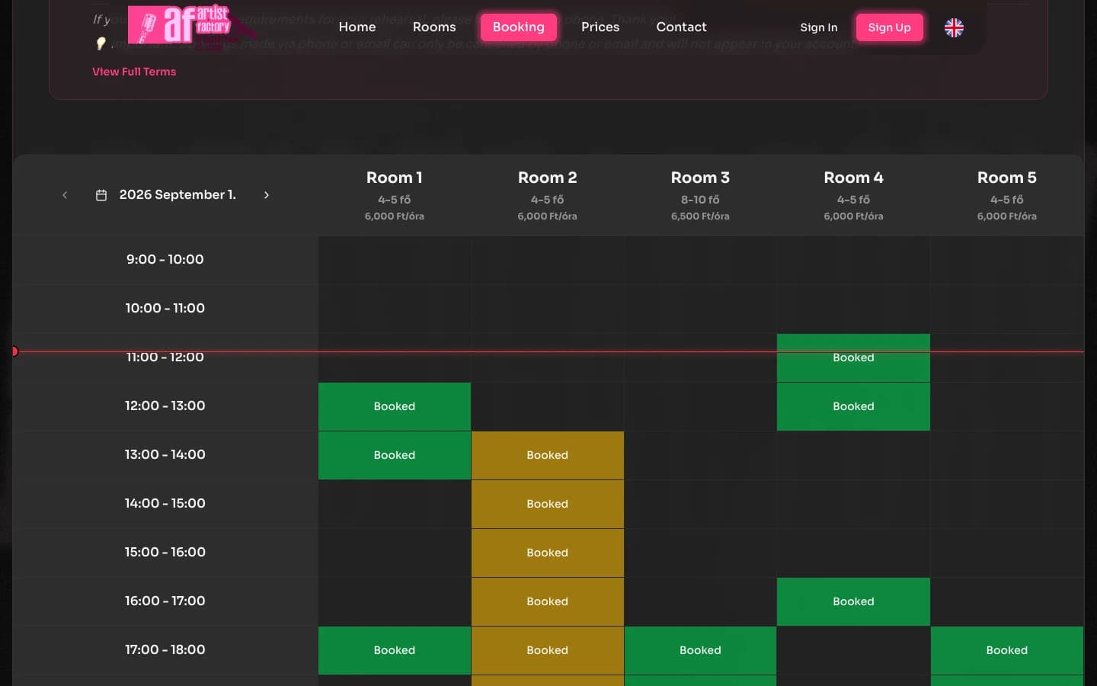The width and height of the screenshot is (1097, 686).
Task: Go to previous day with left chevron
Action: [65, 195]
